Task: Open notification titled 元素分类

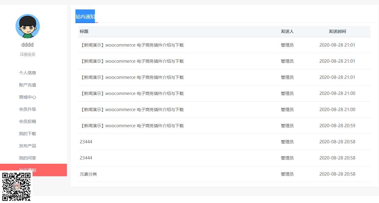Action: click(x=88, y=174)
